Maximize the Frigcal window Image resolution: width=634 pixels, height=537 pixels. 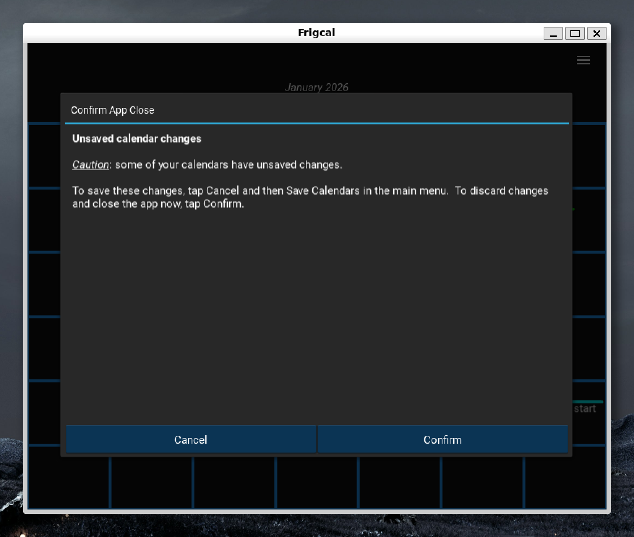(575, 34)
